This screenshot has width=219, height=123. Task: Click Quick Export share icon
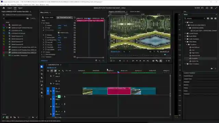(207, 8)
